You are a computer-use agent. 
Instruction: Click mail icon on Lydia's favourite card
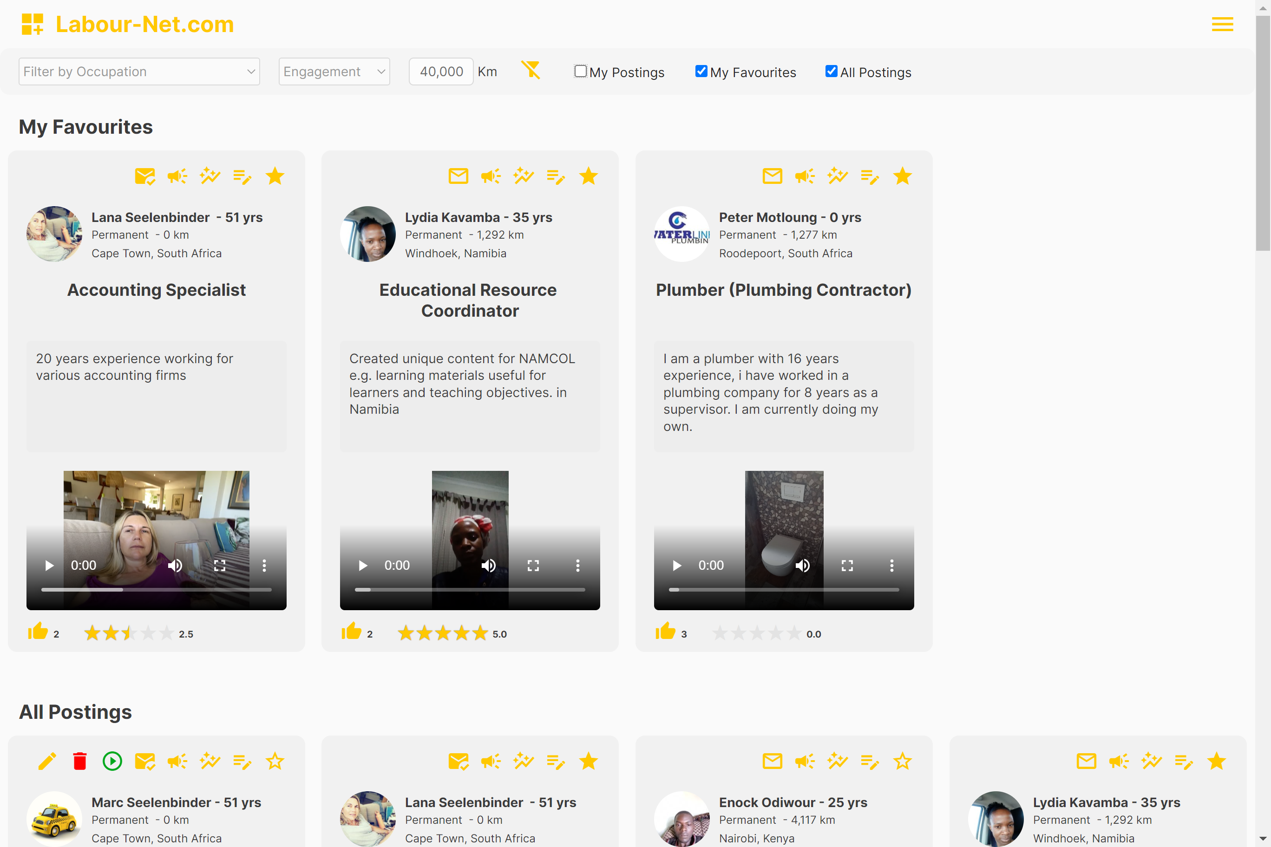click(458, 176)
